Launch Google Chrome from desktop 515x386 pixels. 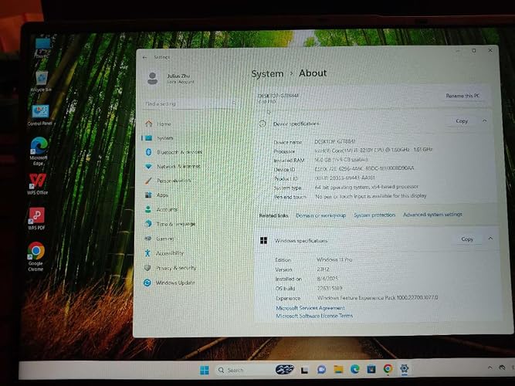point(36,256)
